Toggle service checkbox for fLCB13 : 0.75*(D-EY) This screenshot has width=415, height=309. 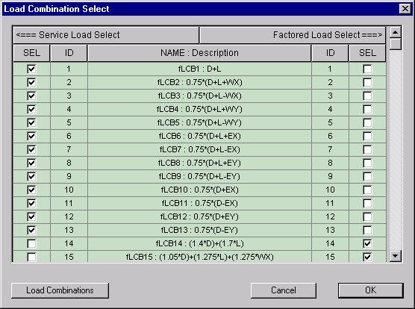pyautogui.click(x=31, y=230)
